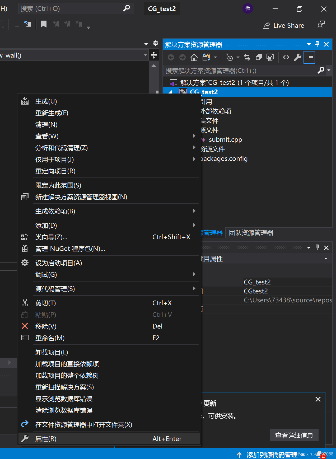Click the undo-arrow indent icon
This screenshot has height=459, width=336.
[28, 24]
